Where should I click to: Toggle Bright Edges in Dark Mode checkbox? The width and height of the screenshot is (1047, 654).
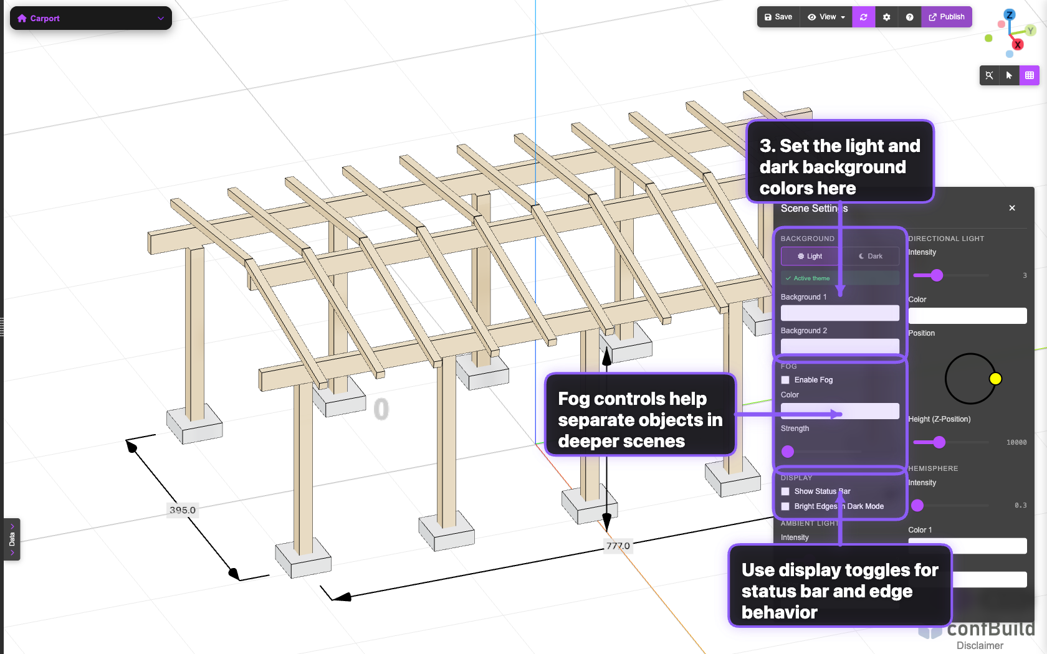click(785, 506)
